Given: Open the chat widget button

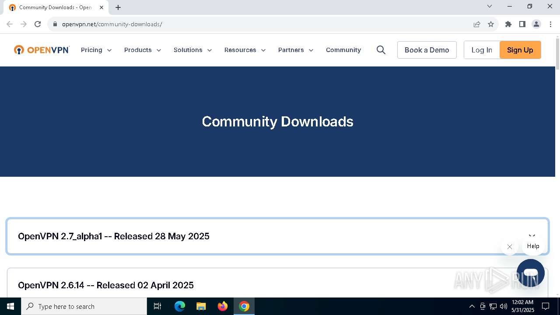Looking at the screenshot, I should click(x=531, y=273).
